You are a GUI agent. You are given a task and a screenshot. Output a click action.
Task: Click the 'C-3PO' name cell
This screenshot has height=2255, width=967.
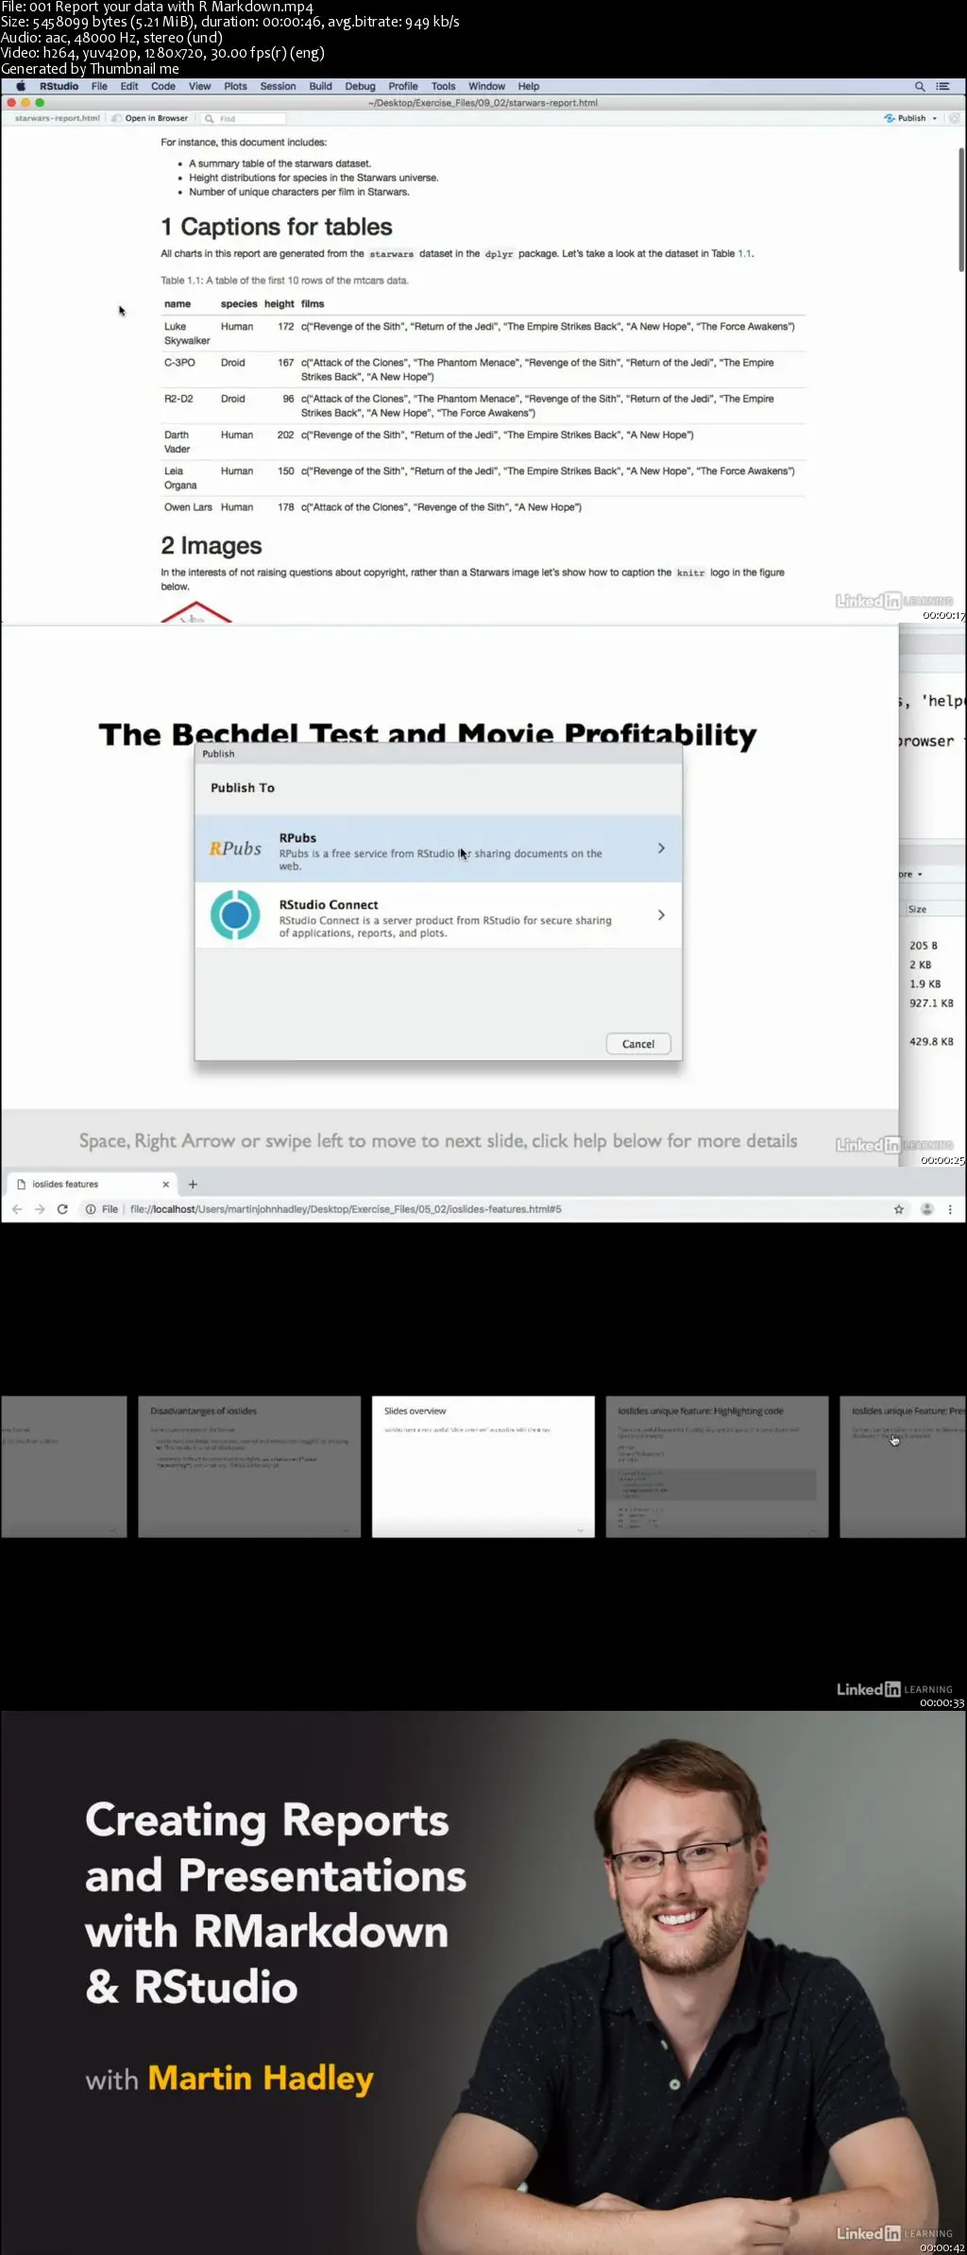(x=179, y=363)
